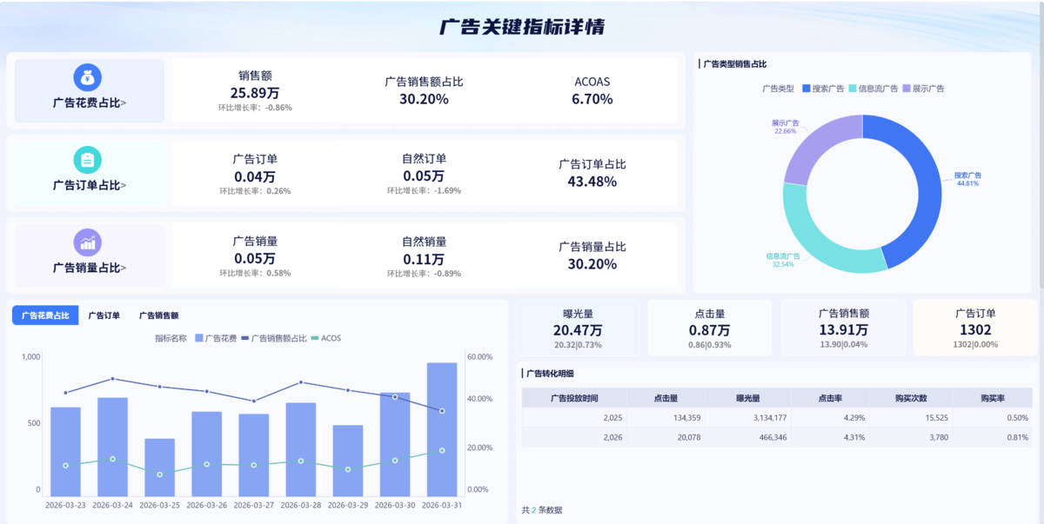This screenshot has width=1044, height=524.
Task: Switch to the 广告订单 tab
Action: [x=104, y=315]
